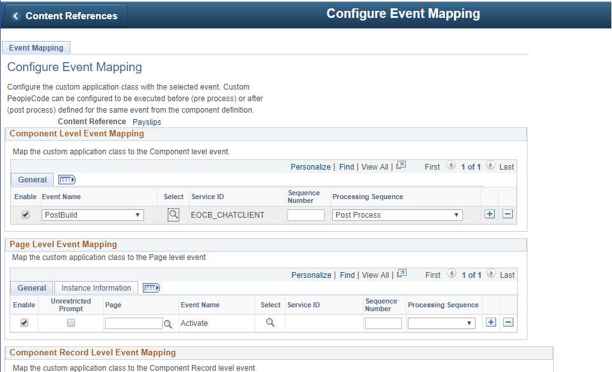Go to next row in Component Level grid
This screenshot has width=612, height=372.
click(x=490, y=165)
